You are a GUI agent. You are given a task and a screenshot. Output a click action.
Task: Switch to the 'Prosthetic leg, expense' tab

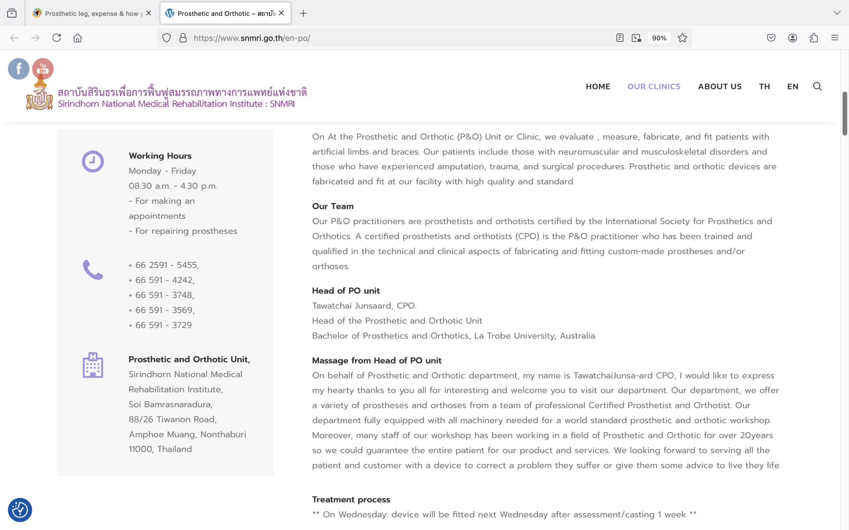pos(92,13)
